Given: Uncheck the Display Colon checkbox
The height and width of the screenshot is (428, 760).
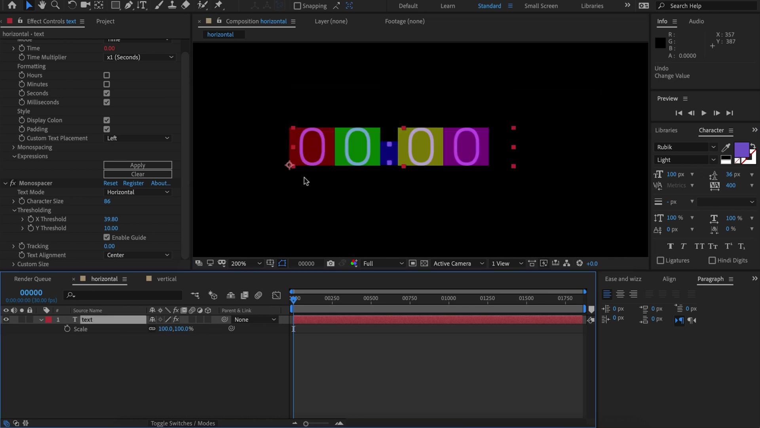Looking at the screenshot, I should (x=106, y=120).
